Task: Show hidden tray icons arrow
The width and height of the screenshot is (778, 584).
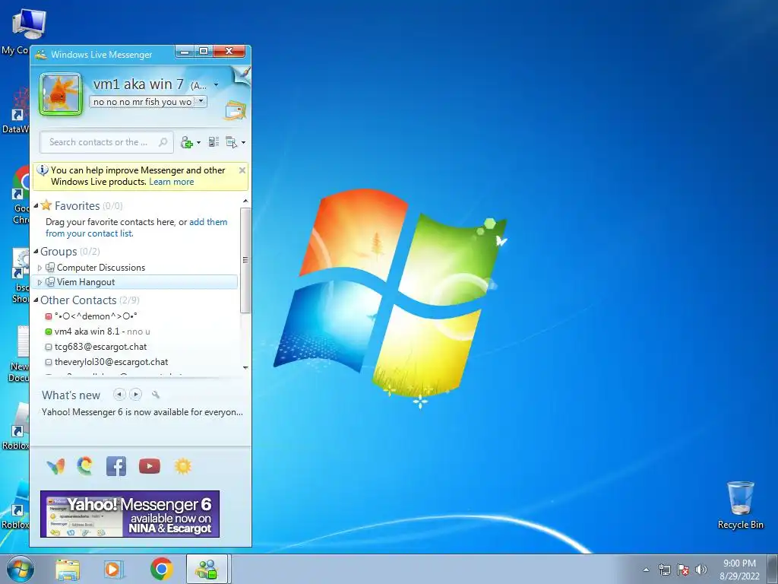Action: pos(646,570)
